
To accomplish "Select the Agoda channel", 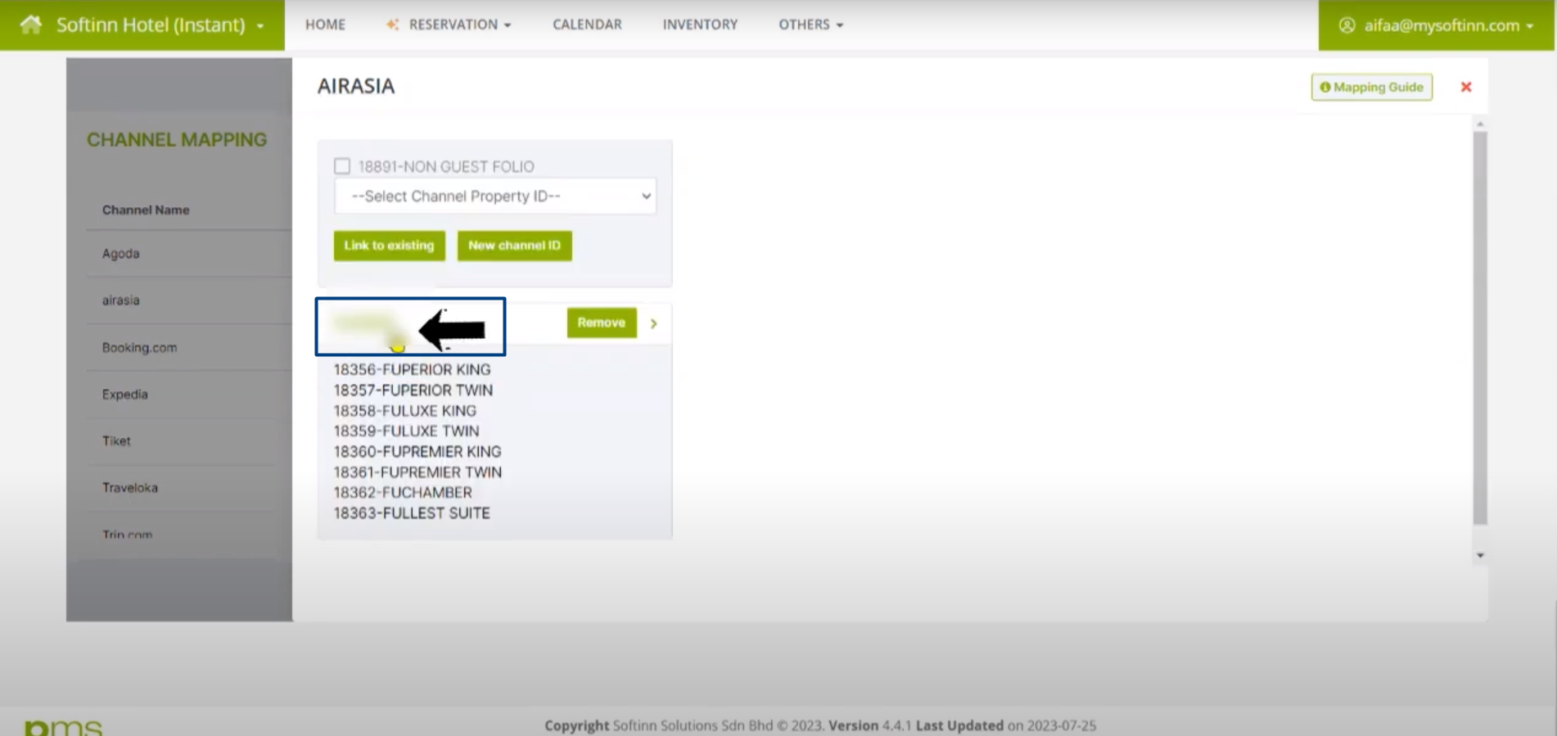I will pyautogui.click(x=120, y=254).
